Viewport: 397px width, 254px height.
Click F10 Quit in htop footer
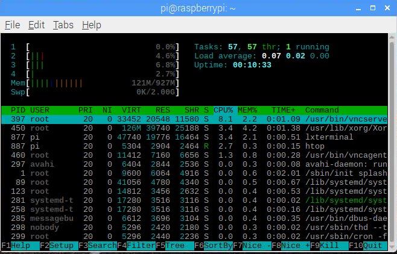(x=368, y=246)
